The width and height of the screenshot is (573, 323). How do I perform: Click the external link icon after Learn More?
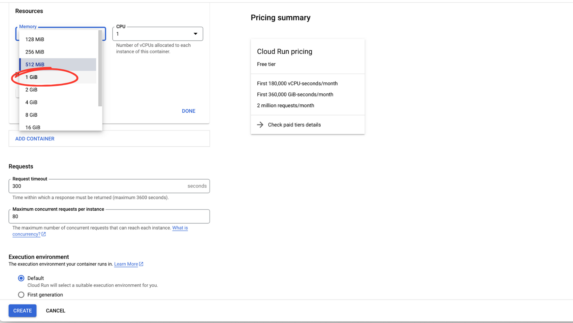(x=141, y=264)
